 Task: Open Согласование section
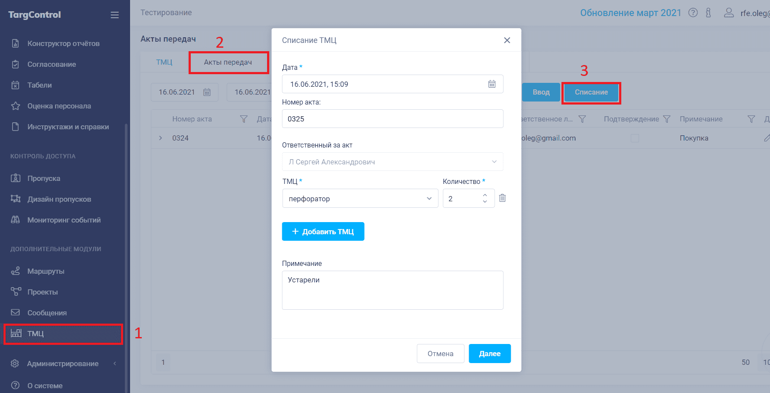52,64
